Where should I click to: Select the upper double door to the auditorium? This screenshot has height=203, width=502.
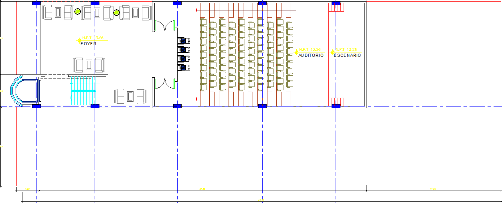pos(165,26)
